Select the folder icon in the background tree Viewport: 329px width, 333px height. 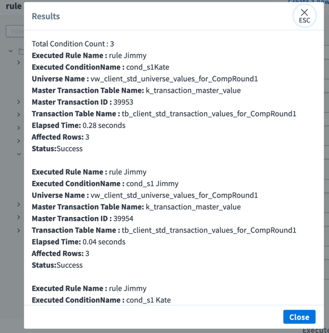(x=21, y=51)
